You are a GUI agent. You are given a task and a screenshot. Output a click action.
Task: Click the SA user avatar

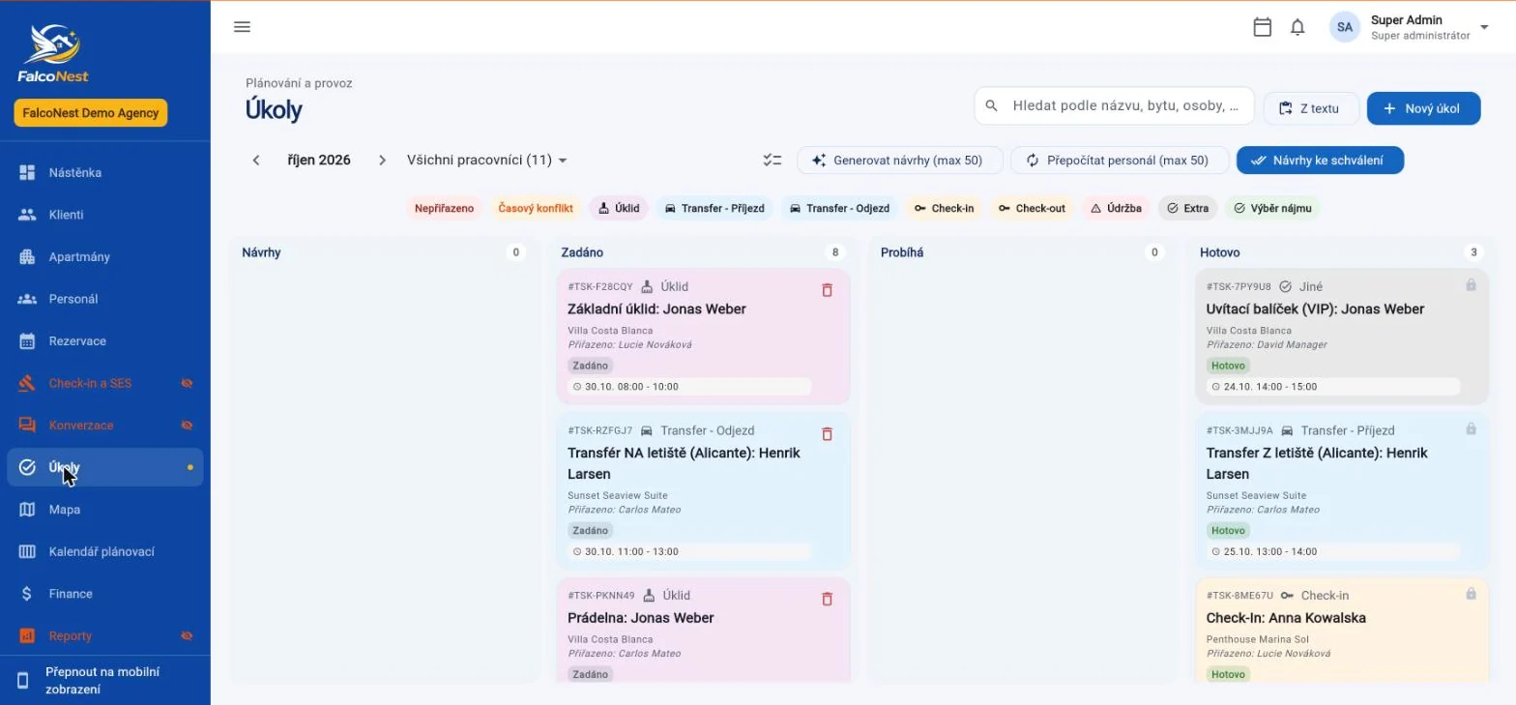[1344, 27]
